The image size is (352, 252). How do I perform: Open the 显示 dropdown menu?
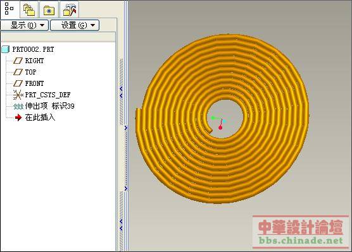[x=24, y=25]
